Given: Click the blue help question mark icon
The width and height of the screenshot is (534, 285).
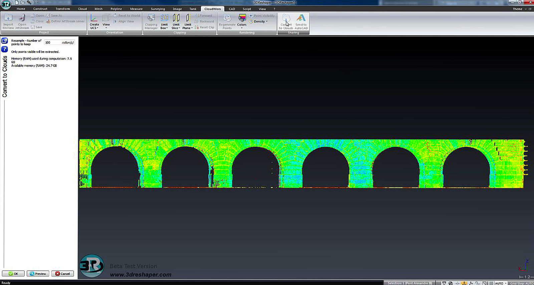Looking at the screenshot, I should [5, 49].
